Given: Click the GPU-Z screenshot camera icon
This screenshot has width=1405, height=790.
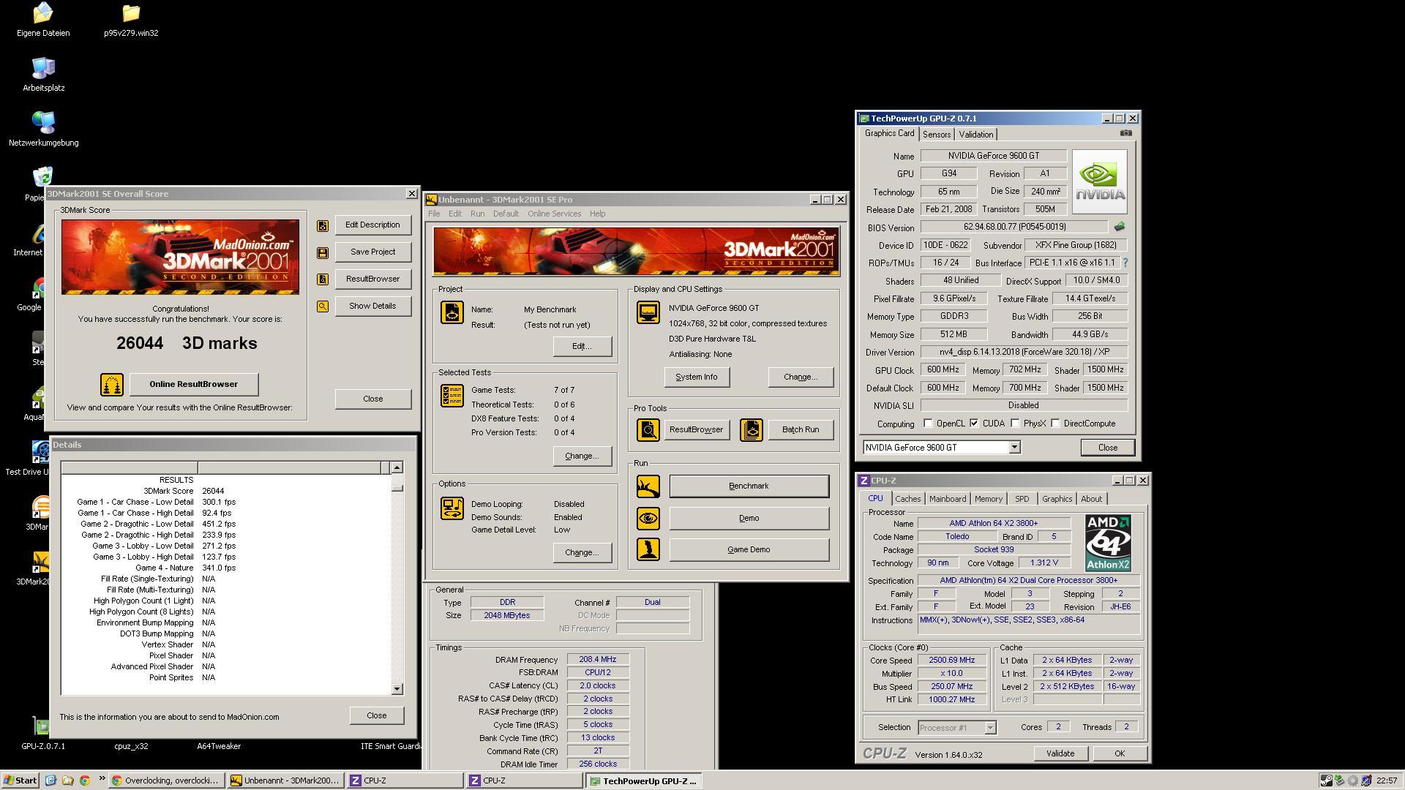Looking at the screenshot, I should point(1126,133).
